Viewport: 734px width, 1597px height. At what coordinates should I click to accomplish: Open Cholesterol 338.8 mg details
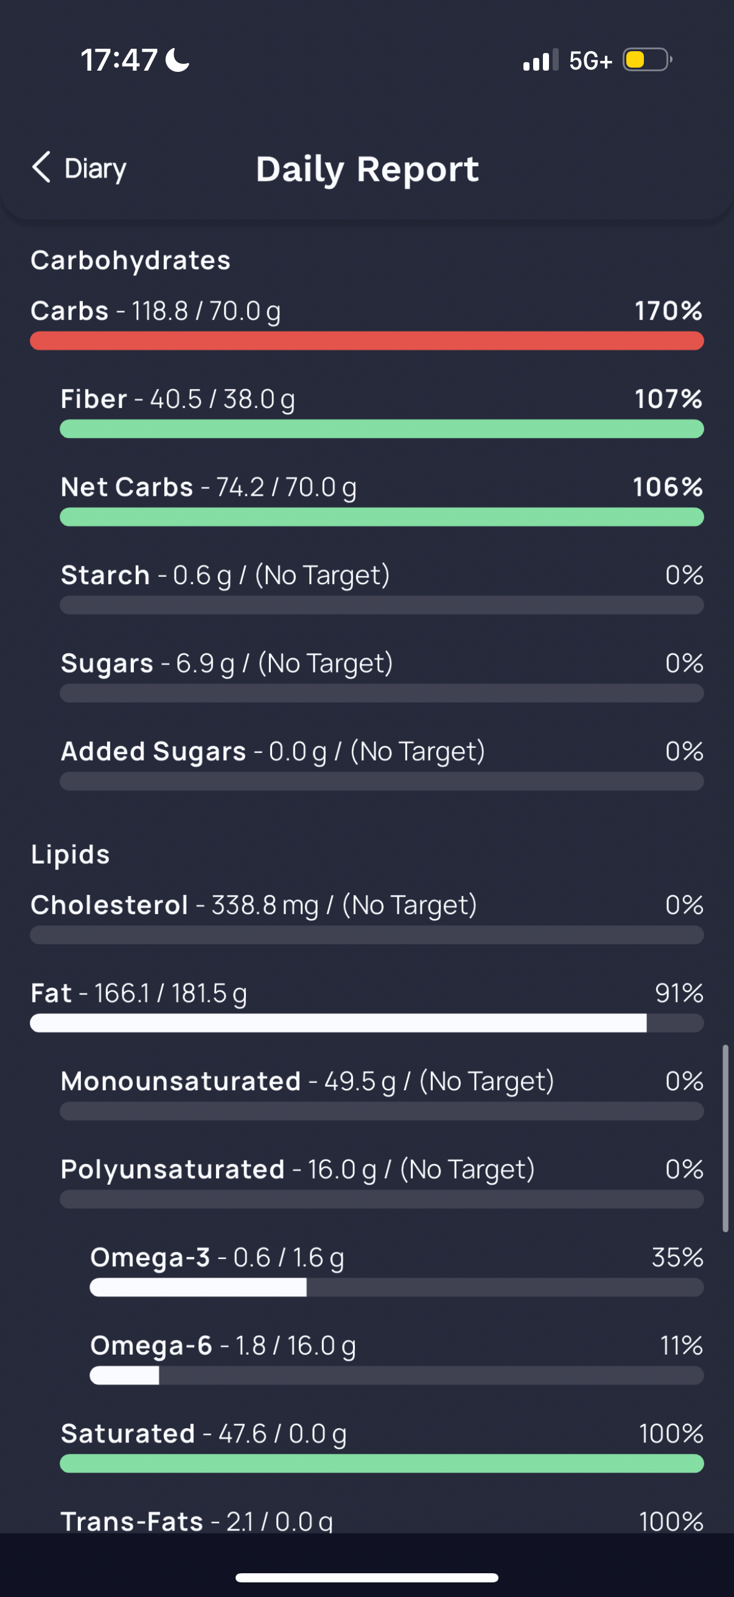tap(366, 917)
